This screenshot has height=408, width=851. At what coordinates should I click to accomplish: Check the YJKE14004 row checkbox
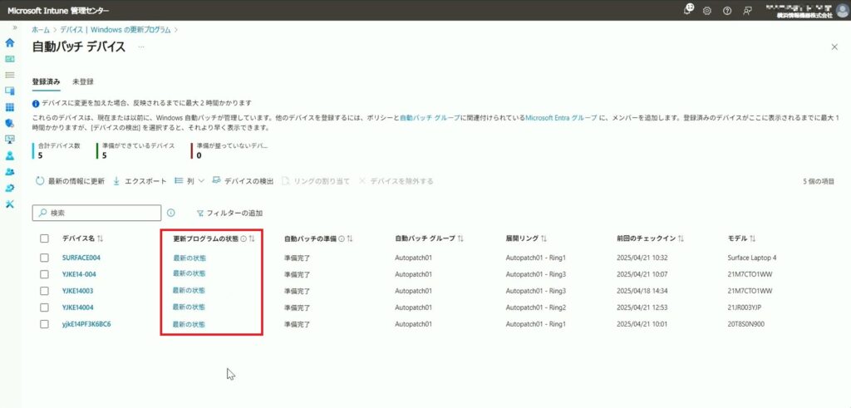[45, 307]
